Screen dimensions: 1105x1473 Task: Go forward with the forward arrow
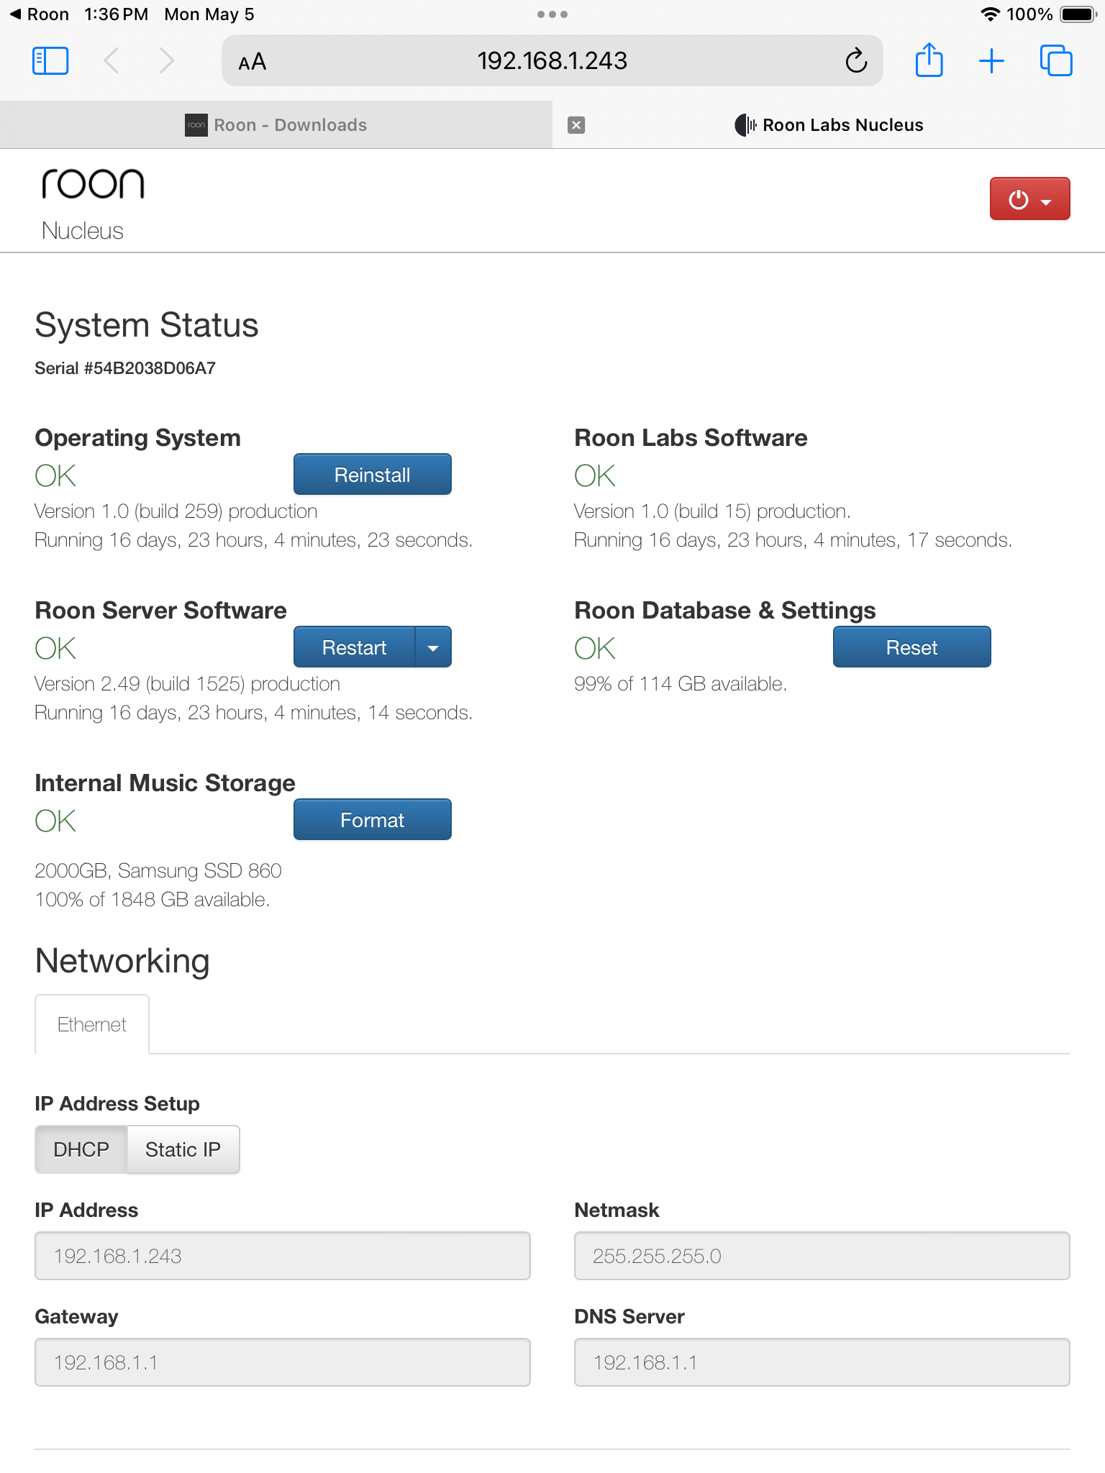coord(166,61)
